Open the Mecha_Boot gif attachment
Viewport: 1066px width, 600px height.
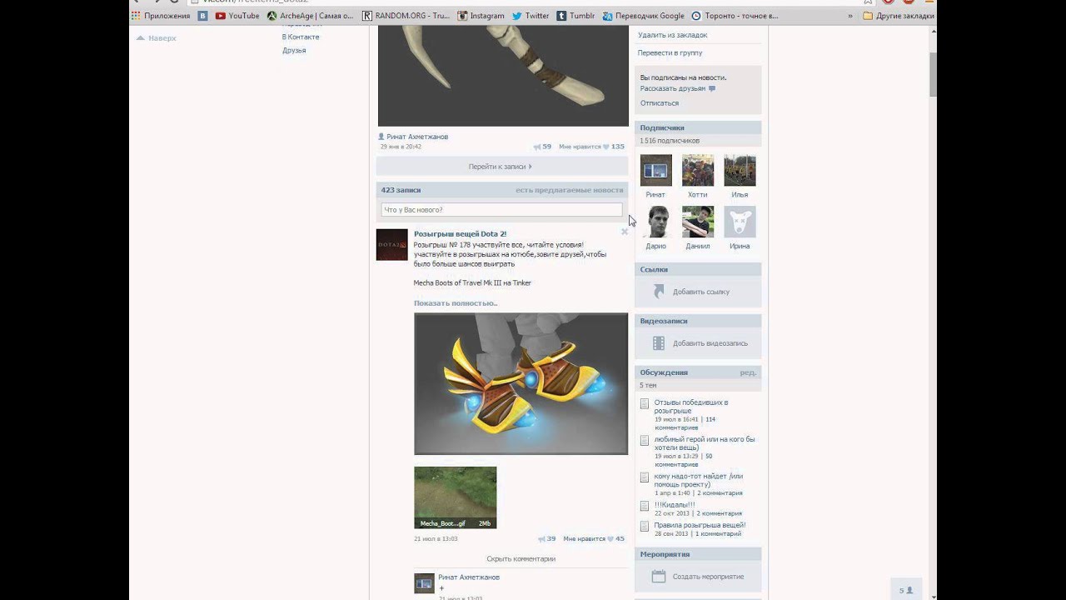tap(455, 497)
